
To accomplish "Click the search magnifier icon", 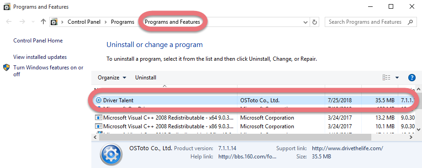I will 410,22.
